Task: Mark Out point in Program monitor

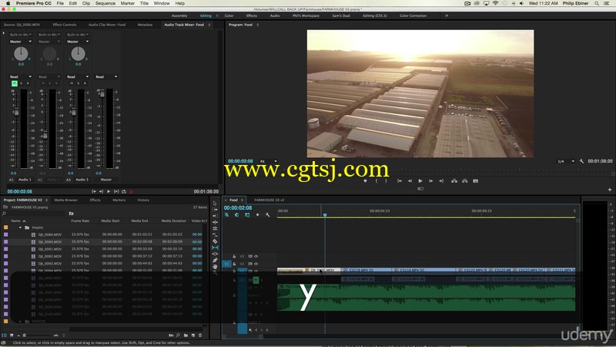Action: (386, 181)
